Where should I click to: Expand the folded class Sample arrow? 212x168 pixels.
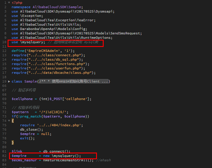pyautogui.click(x=9, y=81)
